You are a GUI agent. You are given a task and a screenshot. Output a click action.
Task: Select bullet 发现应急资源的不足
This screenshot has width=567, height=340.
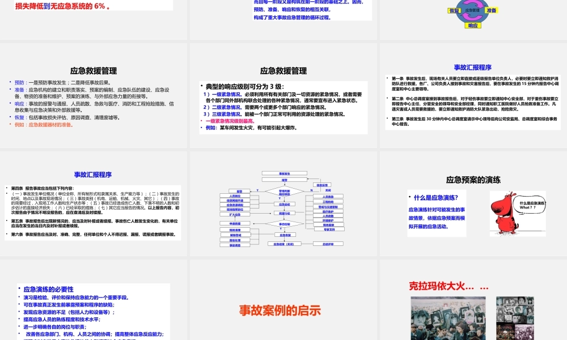coord(69,312)
